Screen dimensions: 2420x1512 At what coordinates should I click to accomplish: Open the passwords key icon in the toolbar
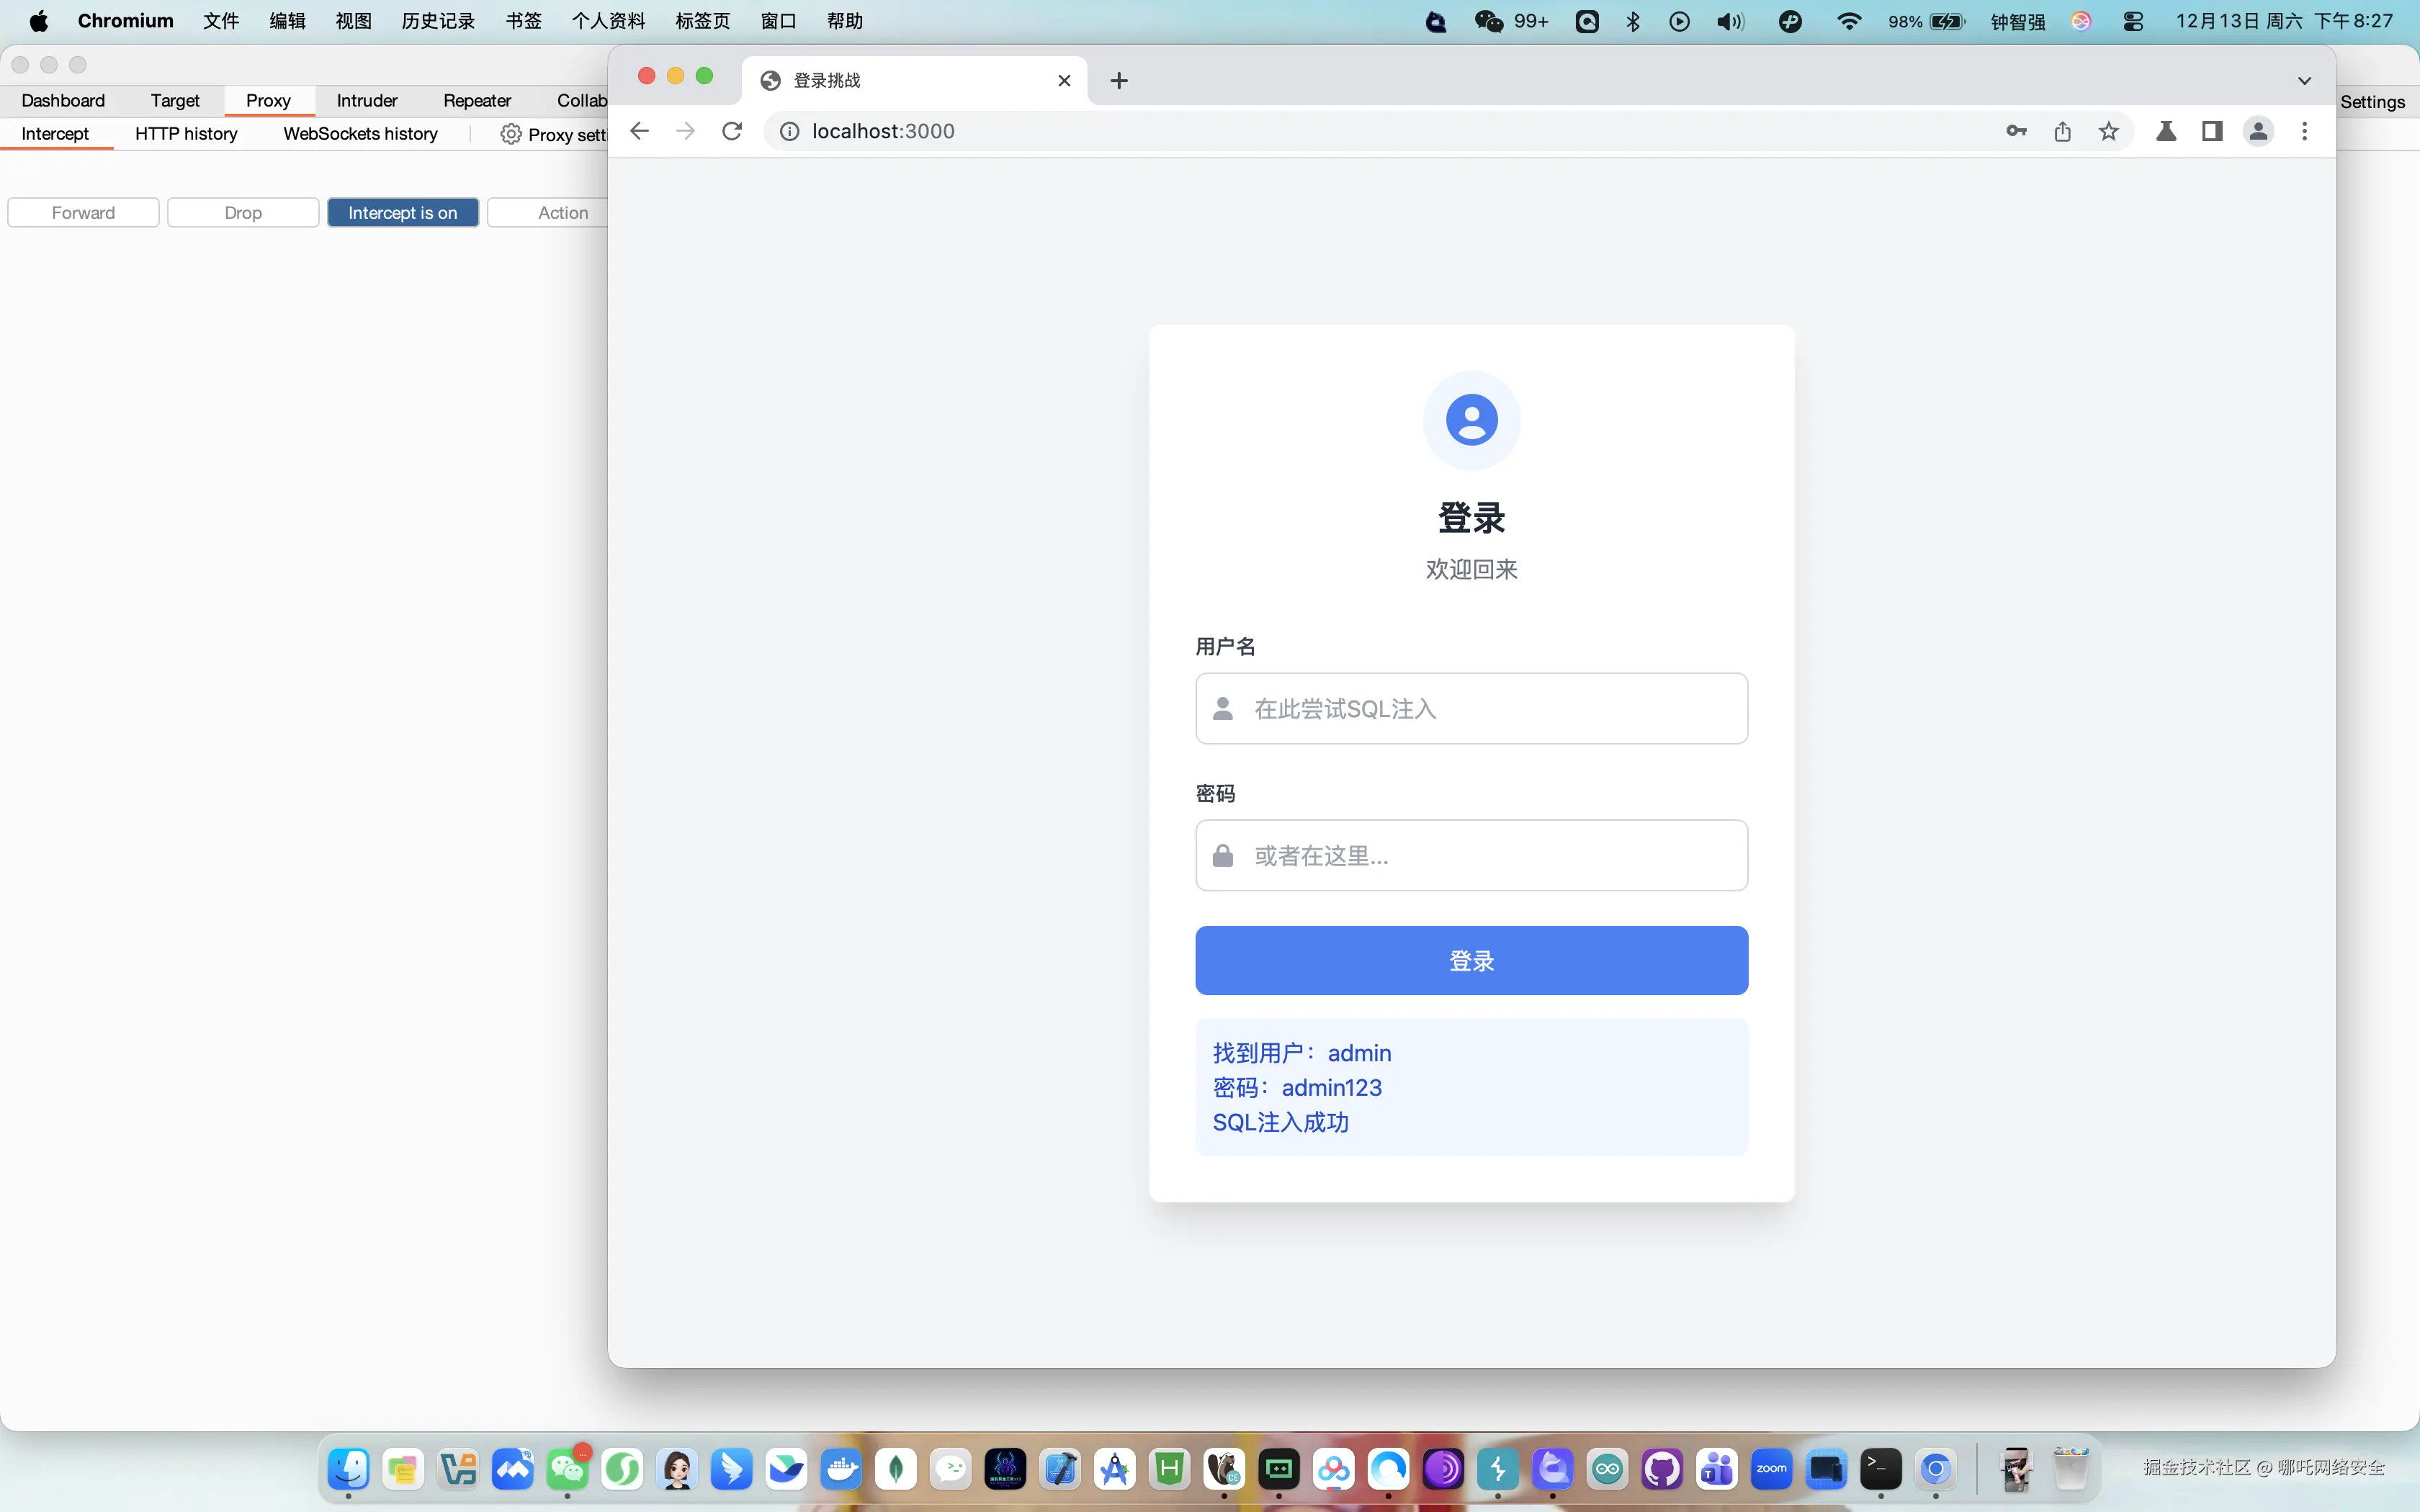tap(2015, 131)
